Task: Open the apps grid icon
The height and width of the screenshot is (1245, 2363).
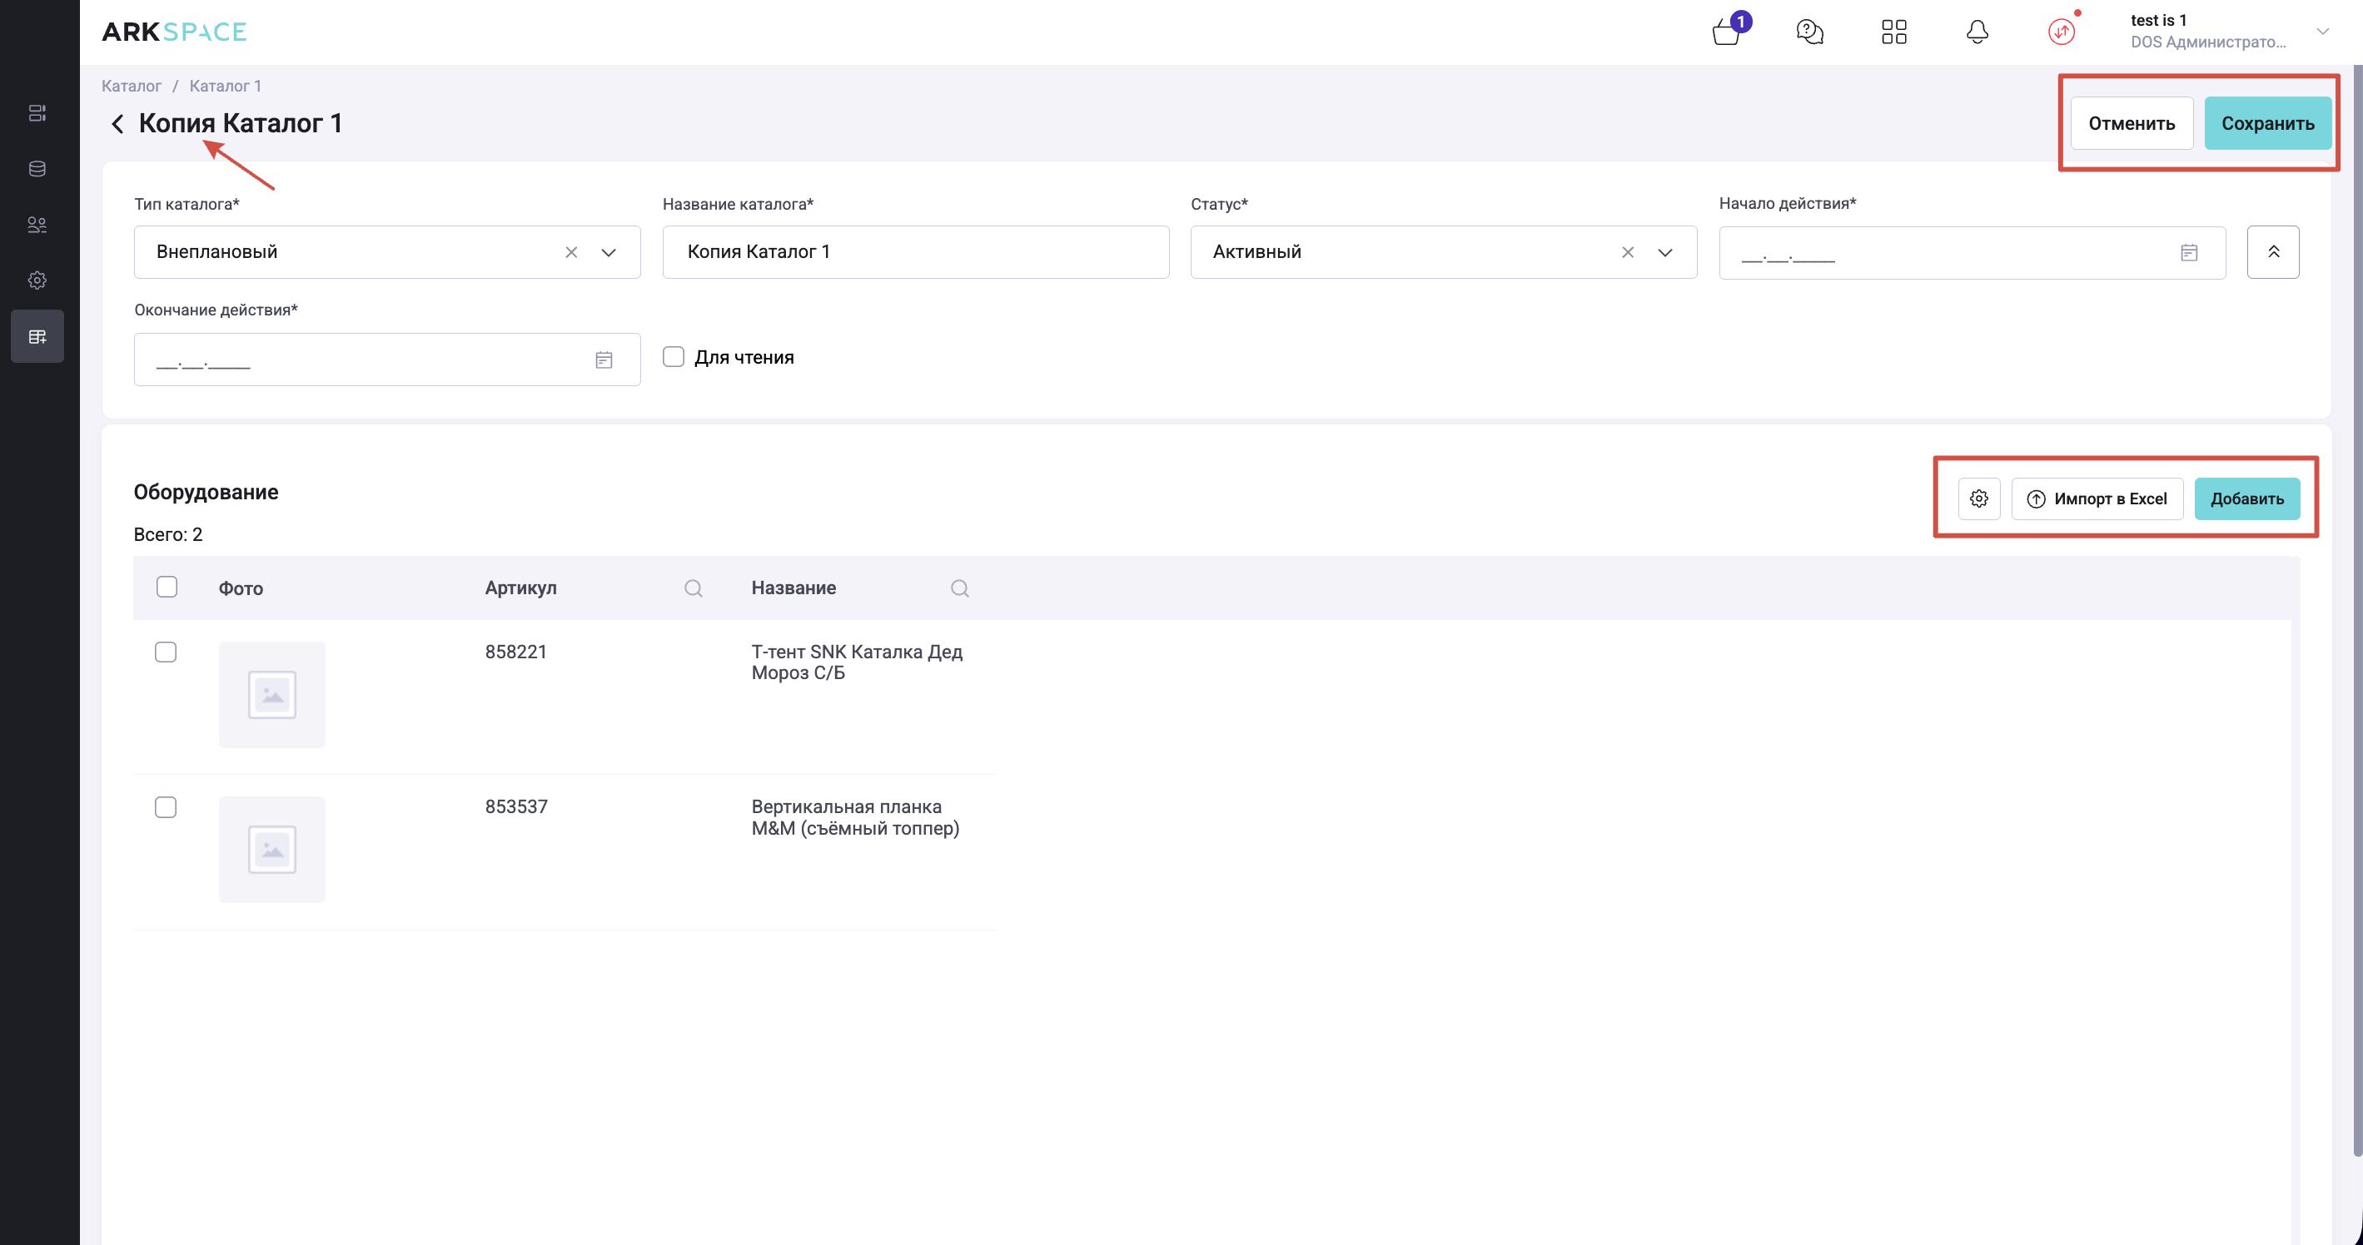Action: pos(1893,33)
